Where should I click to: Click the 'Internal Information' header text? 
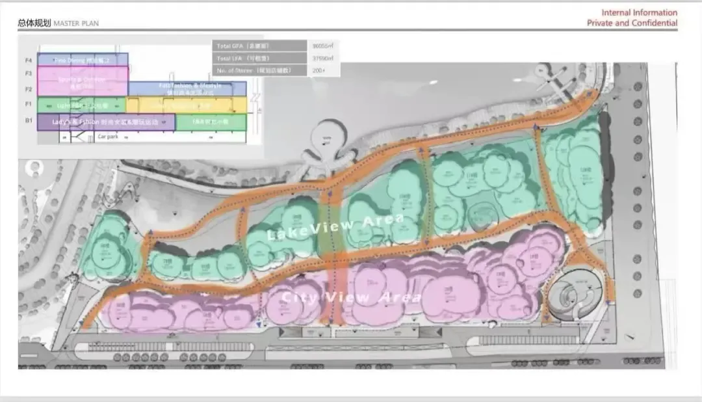(x=640, y=12)
